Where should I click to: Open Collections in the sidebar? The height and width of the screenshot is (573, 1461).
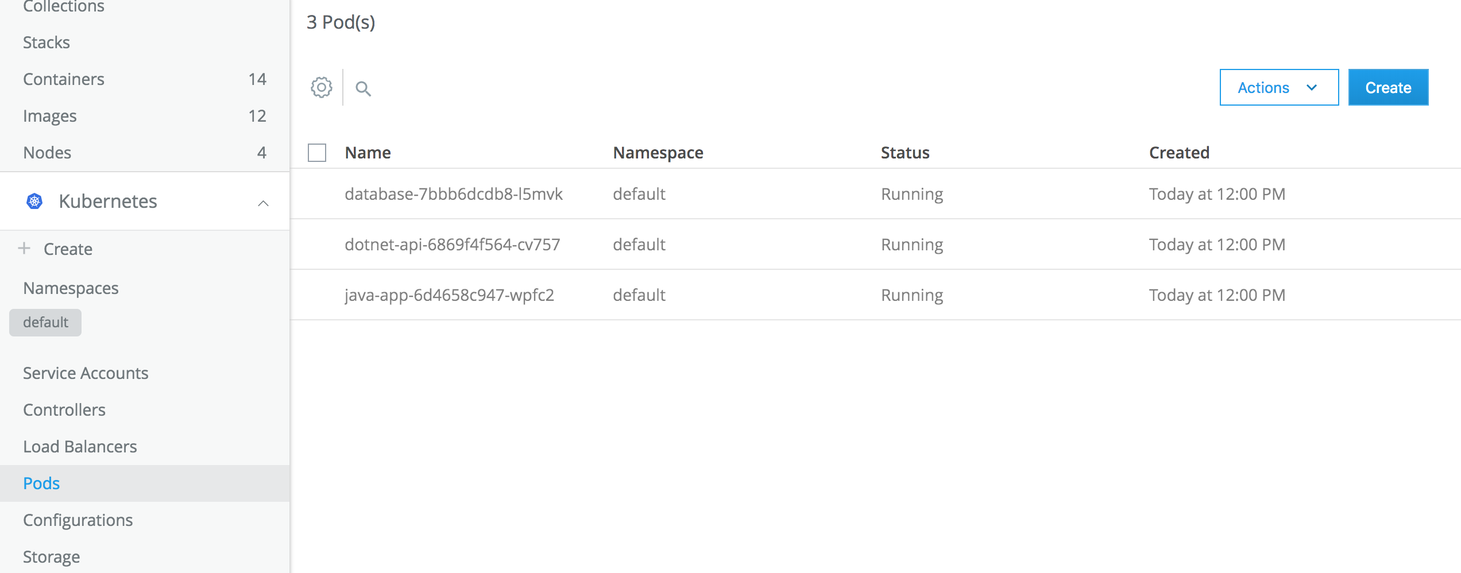pyautogui.click(x=64, y=6)
